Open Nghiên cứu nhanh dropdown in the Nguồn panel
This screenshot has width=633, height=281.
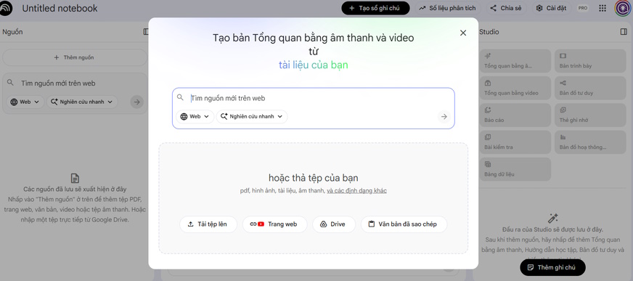(x=82, y=102)
